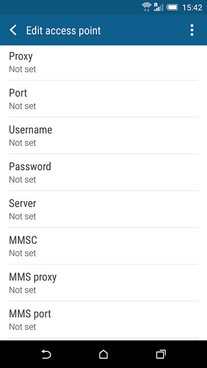This screenshot has height=368, width=207.
Task: Tap the back arrow in header
Action: [x=13, y=30]
